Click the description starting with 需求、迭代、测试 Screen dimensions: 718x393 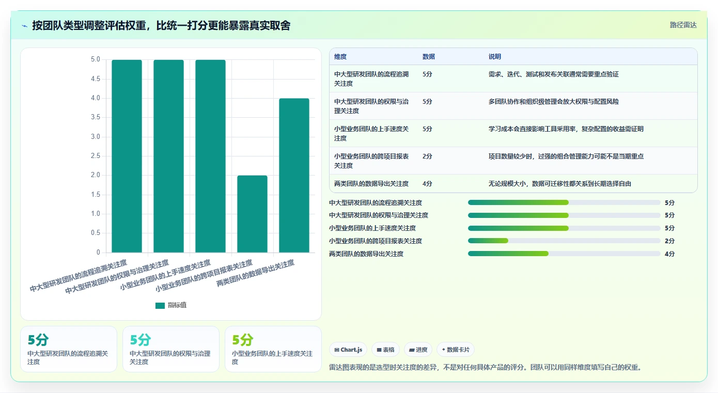(x=554, y=74)
